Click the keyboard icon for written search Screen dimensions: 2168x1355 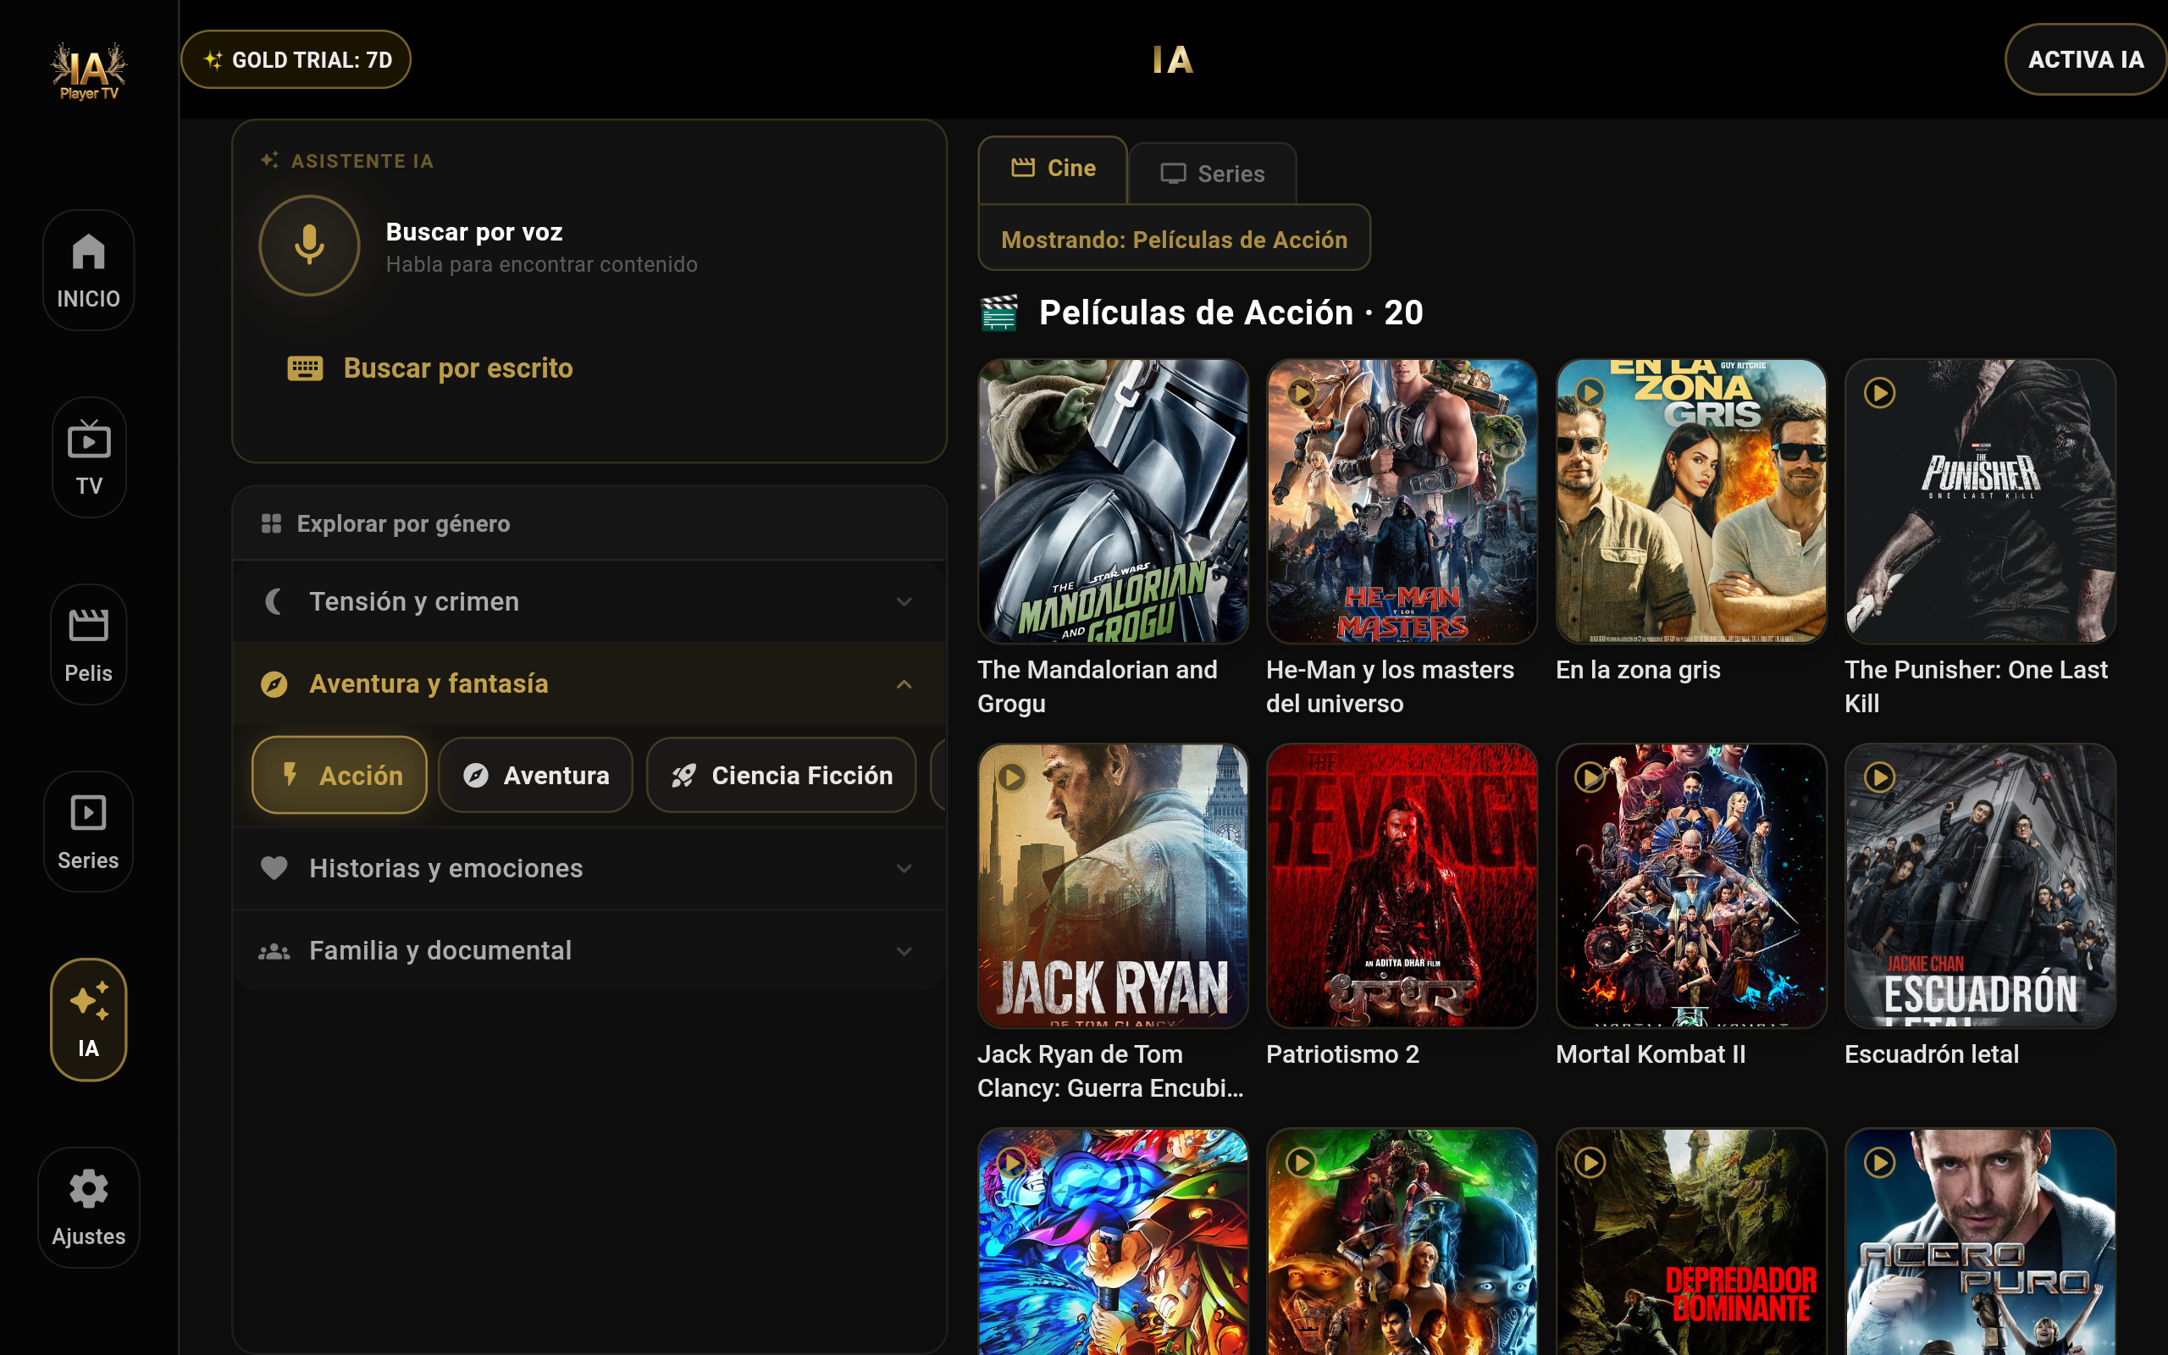[305, 368]
